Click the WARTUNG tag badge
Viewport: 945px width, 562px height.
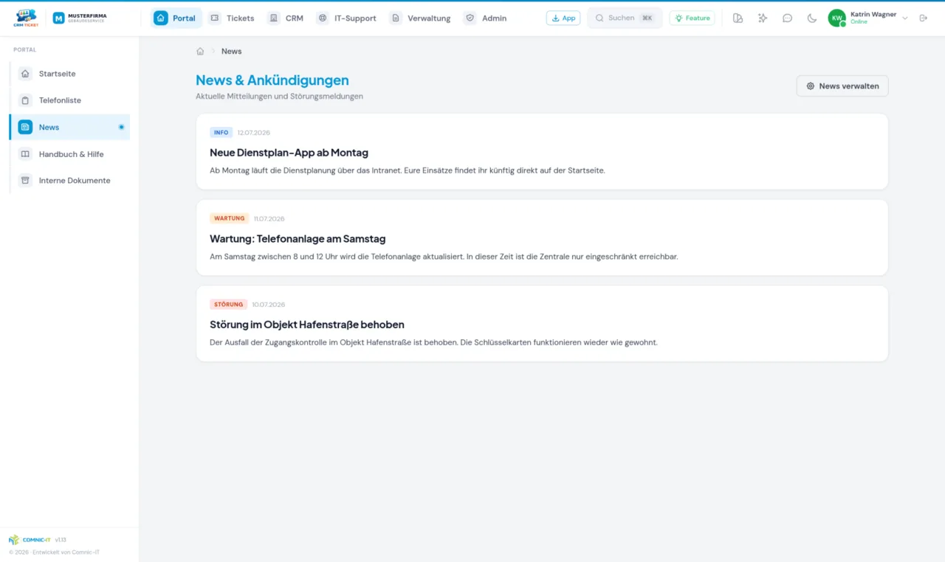coord(230,218)
